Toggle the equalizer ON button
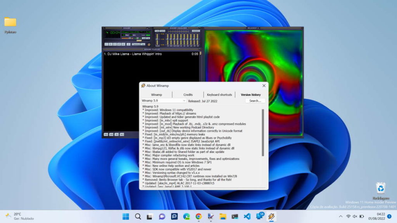 156,31
